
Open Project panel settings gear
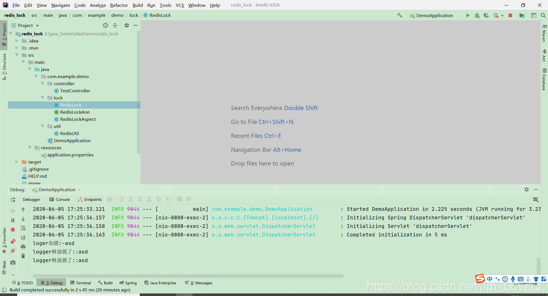tap(127, 25)
